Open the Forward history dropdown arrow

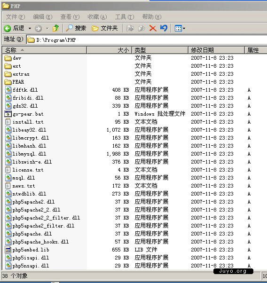pyautogui.click(x=47, y=28)
